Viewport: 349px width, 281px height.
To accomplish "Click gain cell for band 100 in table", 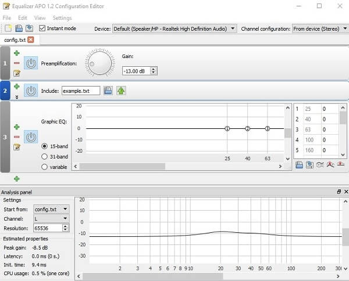I will 330,140.
